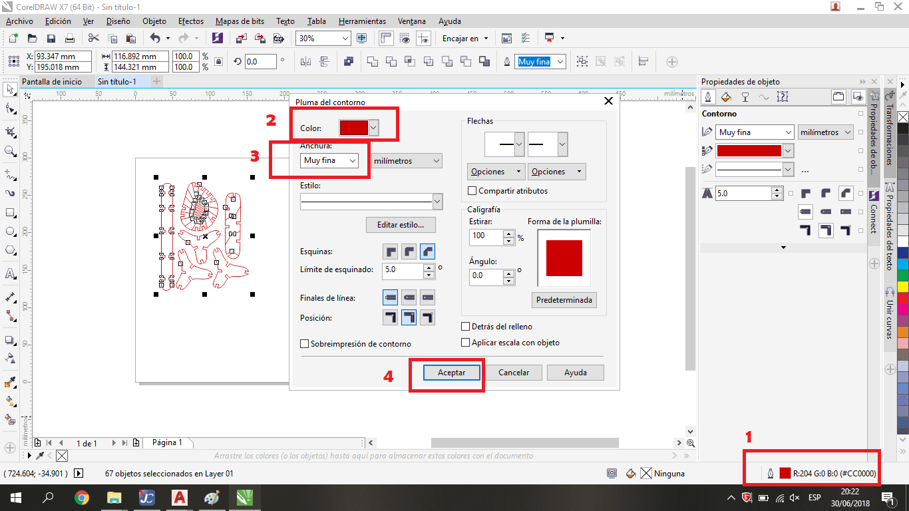Open the Efectos menu
909x511 pixels.
191,21
